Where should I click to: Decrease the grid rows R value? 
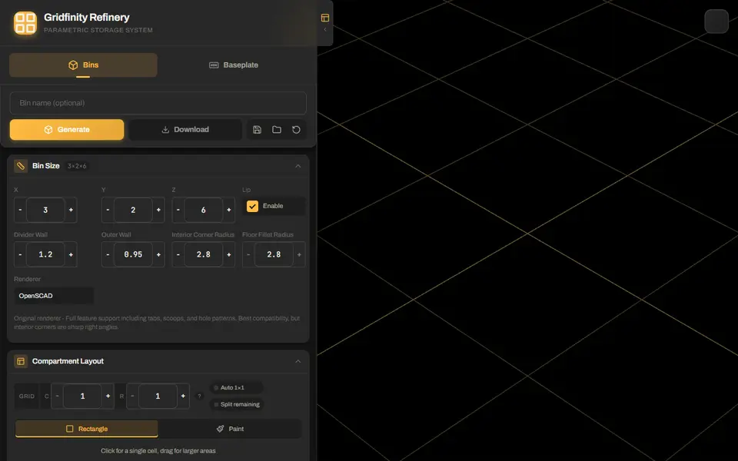tap(133, 396)
